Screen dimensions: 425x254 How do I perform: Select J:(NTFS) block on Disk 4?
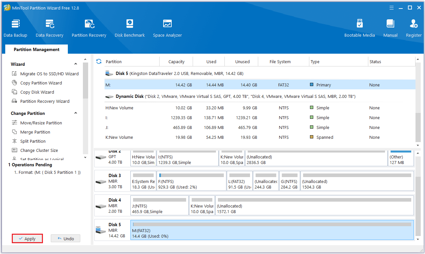(159, 205)
